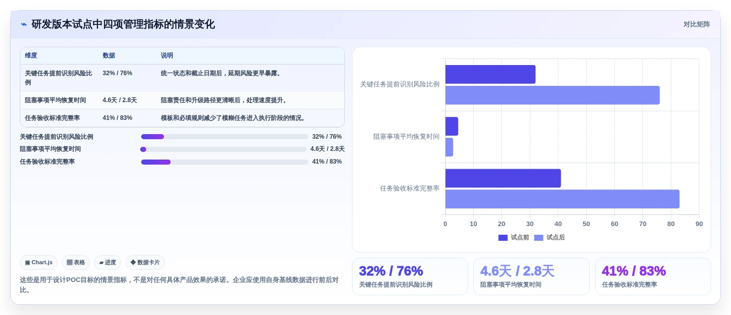Click the 关键任务提前识别风险比例 progress bar
Screen dimensions: 731x315
point(225,137)
